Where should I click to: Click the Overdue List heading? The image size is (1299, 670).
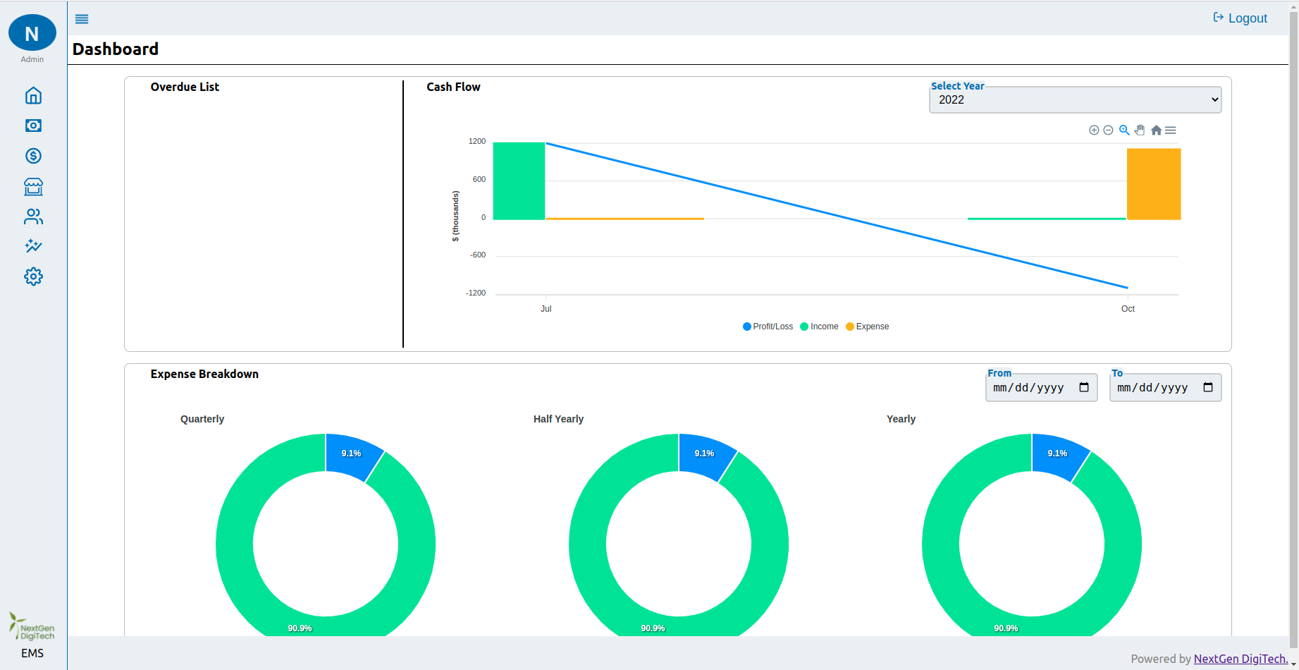click(185, 87)
